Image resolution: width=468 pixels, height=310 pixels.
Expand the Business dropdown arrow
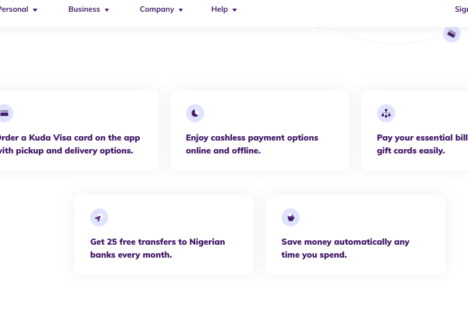(107, 10)
